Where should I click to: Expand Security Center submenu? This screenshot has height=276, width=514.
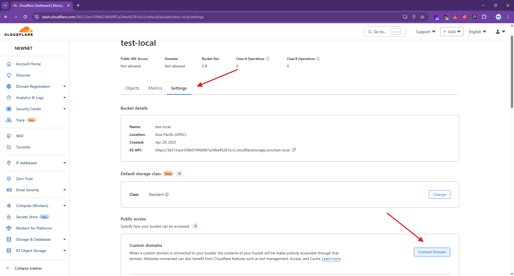[x=65, y=109]
